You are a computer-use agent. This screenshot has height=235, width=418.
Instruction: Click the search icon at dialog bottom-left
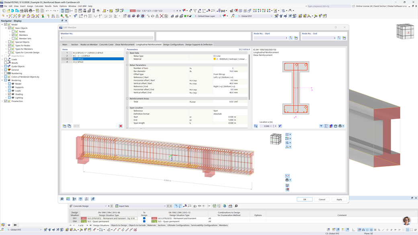(x=62, y=199)
